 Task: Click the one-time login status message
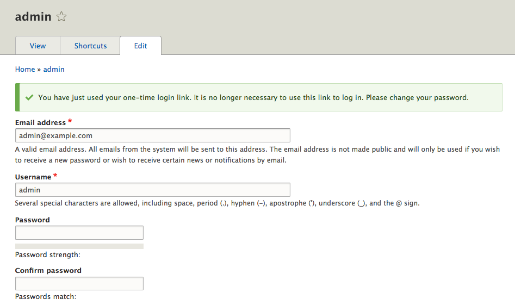(253, 98)
